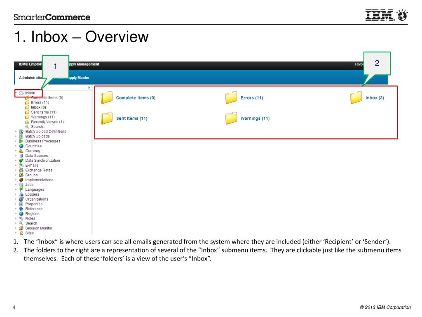The image size is (422, 317).
Task: Click the Regions globe icon
Action: click(21, 214)
